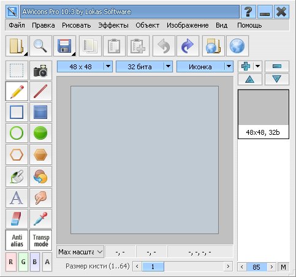
Task: Open the Рисовать menu
Action: point(77,25)
